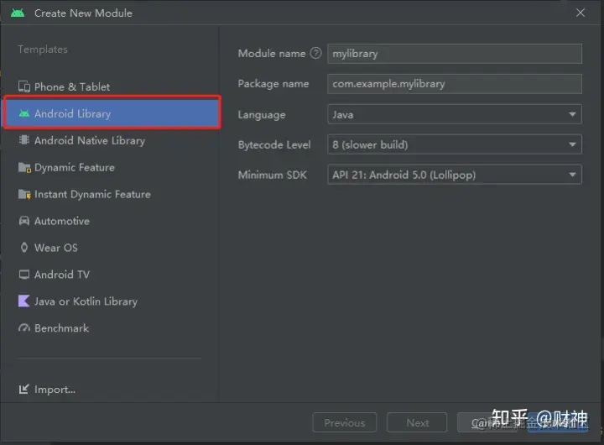Click the Java or Kotlin Library label
Image resolution: width=604 pixels, height=445 pixels.
[86, 301]
